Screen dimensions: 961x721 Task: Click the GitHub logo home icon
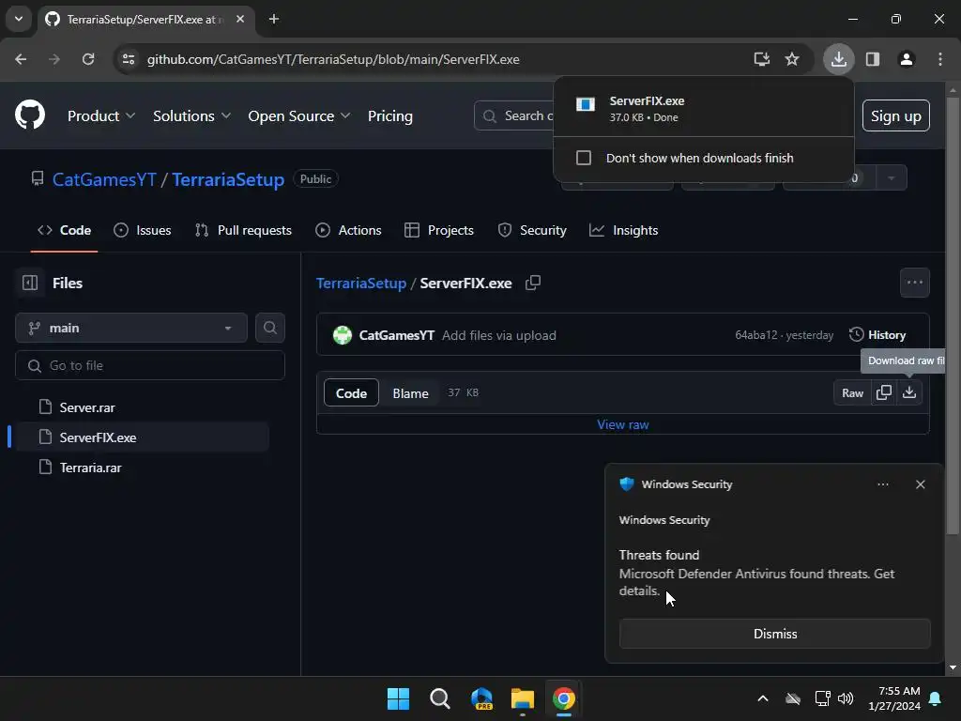(x=29, y=115)
